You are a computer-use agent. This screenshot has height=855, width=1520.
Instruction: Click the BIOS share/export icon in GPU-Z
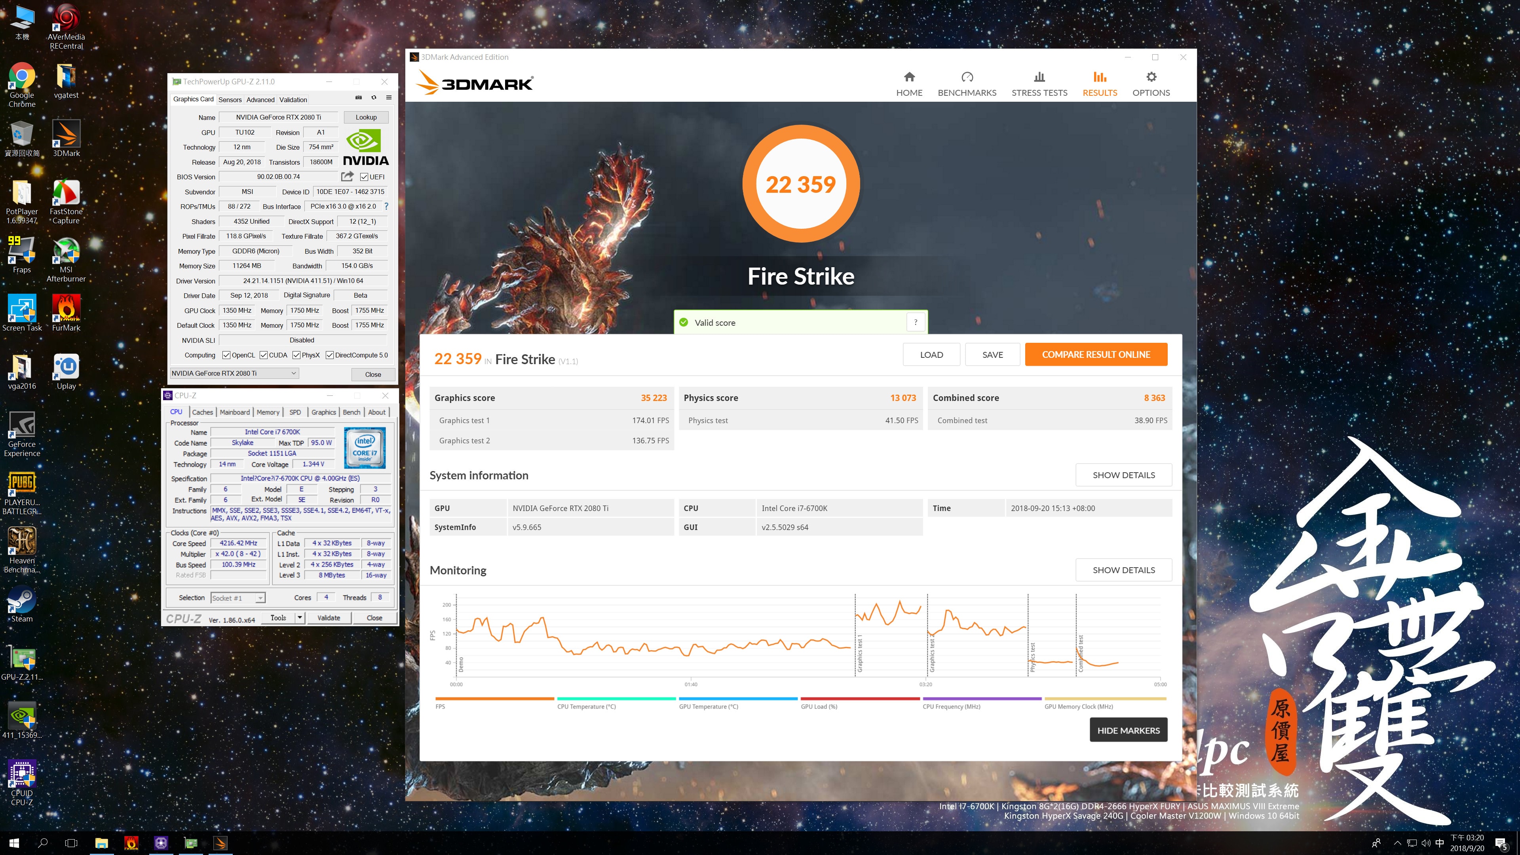pyautogui.click(x=348, y=177)
